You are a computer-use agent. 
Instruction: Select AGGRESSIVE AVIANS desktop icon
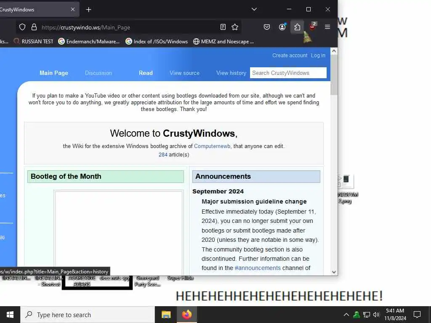[82, 281]
